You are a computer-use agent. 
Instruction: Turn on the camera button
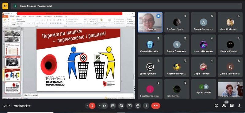(x=105, y=106)
